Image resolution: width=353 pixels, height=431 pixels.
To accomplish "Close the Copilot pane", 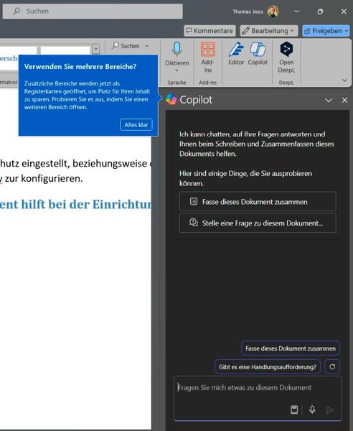I will (x=344, y=101).
